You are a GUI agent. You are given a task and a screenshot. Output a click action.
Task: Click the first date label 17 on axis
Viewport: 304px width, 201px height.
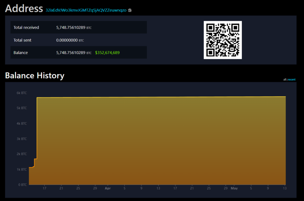[44, 188]
